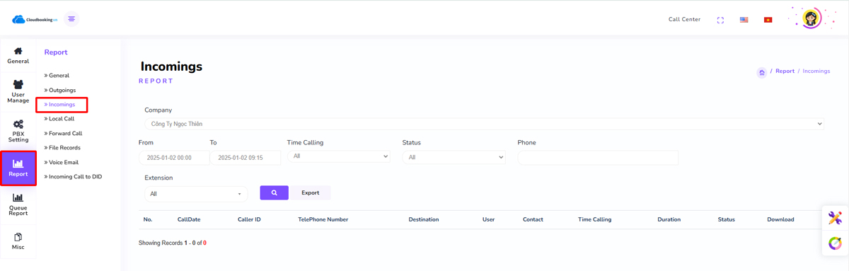849x271 pixels.
Task: Open the user avatar profile menu
Action: [811, 18]
